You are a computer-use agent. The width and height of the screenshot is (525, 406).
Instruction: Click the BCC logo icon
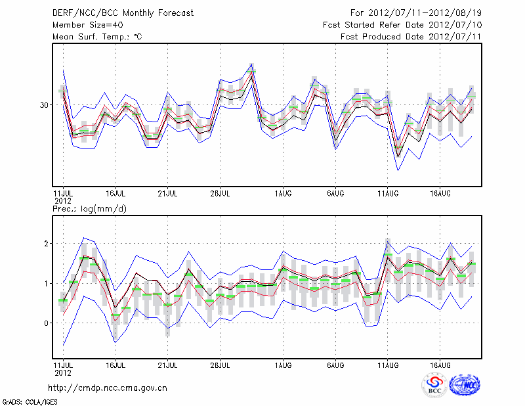[434, 385]
